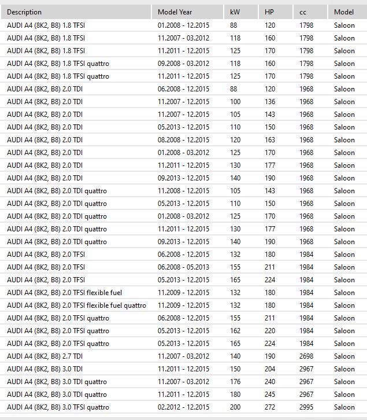The width and height of the screenshot is (367, 420).
Task: Select the 1.8 TFSI quattro 118 kW row
Action: pos(183,64)
